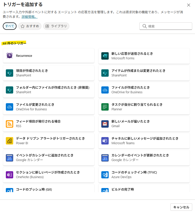
Task: Click the RSS subtitle text
Action: 19,126
